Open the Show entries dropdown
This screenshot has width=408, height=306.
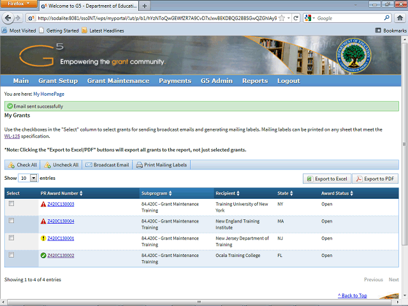point(28,178)
